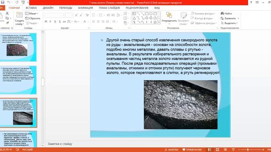Image resolution: width=271 pixels, height=152 pixels.
Task: Toggle Bold (Ж) formatting
Action: (46, 22)
